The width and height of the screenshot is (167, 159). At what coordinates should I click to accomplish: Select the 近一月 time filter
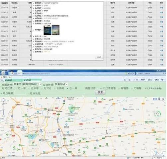[72, 88]
